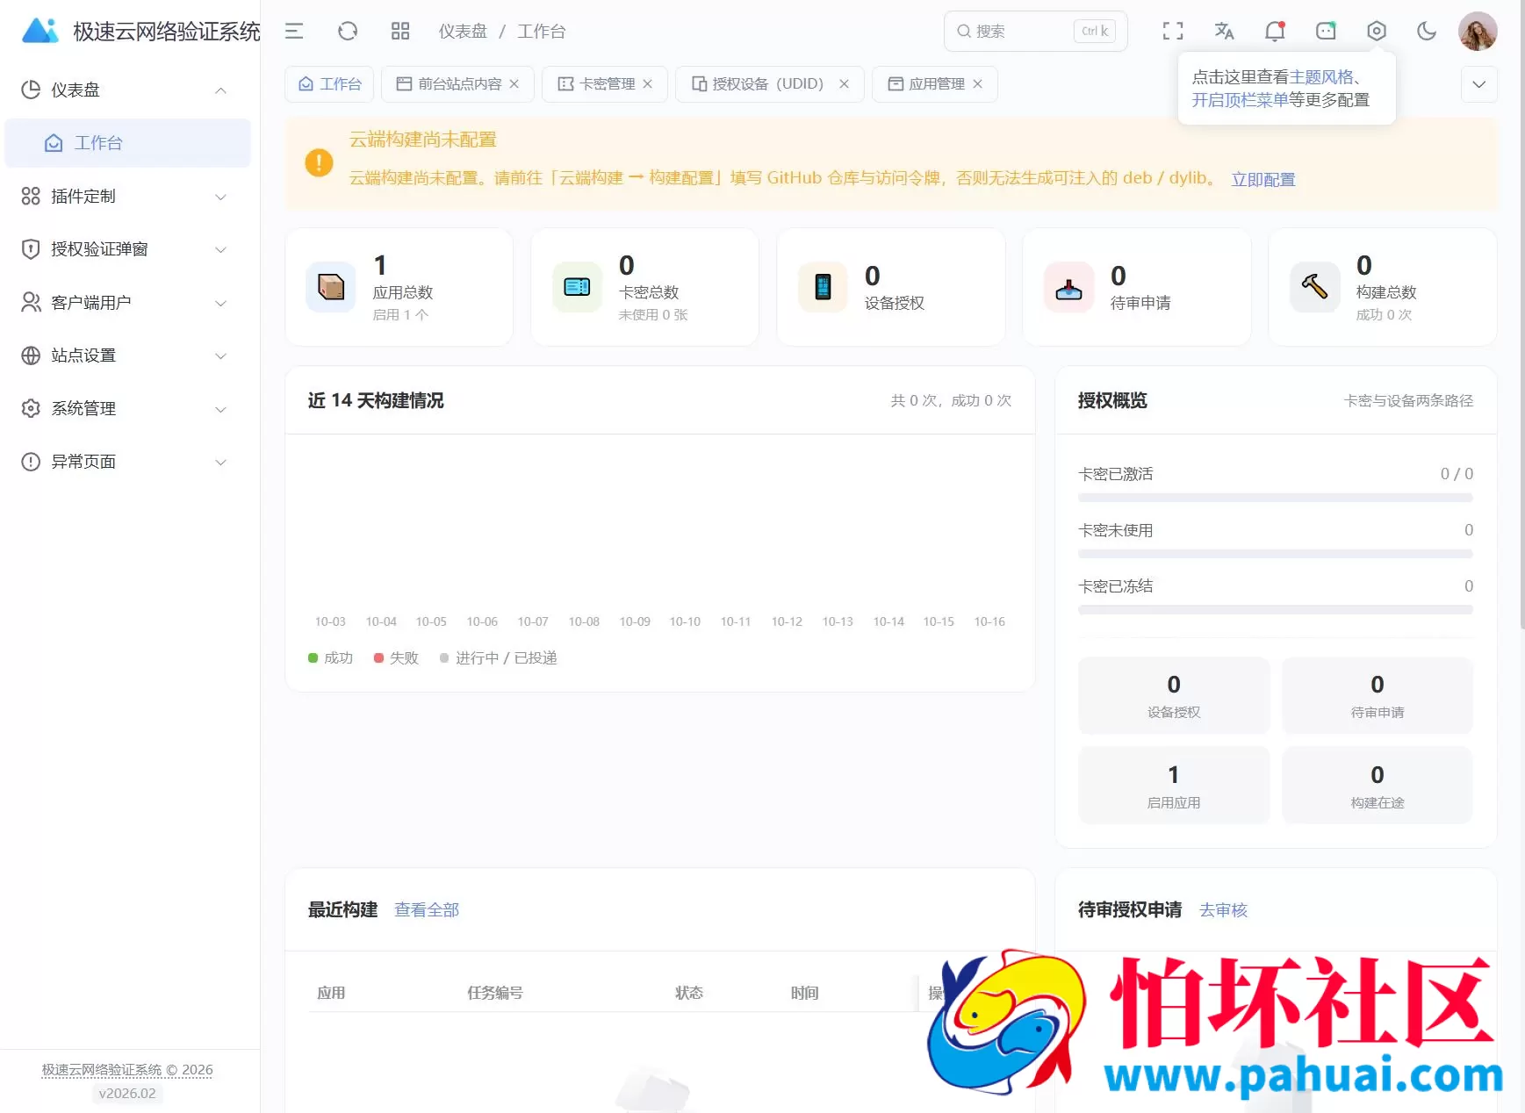Viewport: 1525px width, 1113px height.
Task: Click the 应用总数 box icon
Action: (331, 287)
